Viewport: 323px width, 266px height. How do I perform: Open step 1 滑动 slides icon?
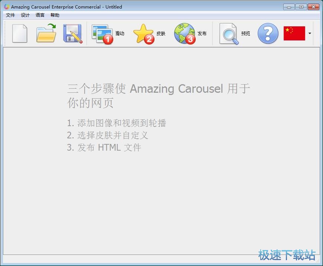pos(102,34)
